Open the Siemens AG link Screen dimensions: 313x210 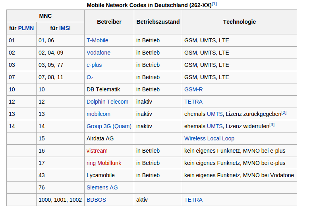tap(102, 187)
